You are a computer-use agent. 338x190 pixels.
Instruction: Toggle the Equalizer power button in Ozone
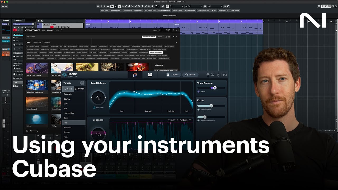[x=94, y=108]
